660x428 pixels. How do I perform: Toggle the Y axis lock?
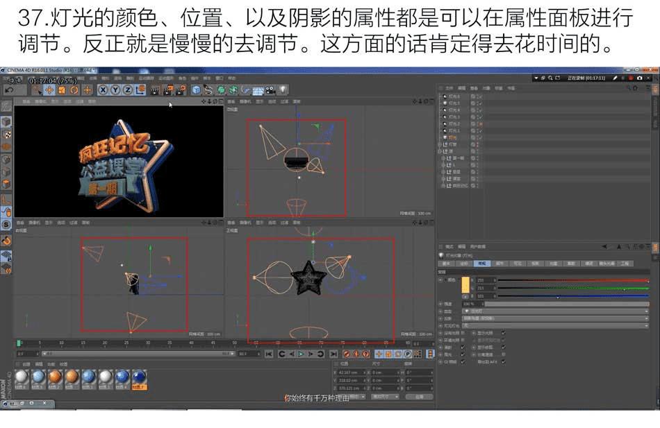point(115,90)
